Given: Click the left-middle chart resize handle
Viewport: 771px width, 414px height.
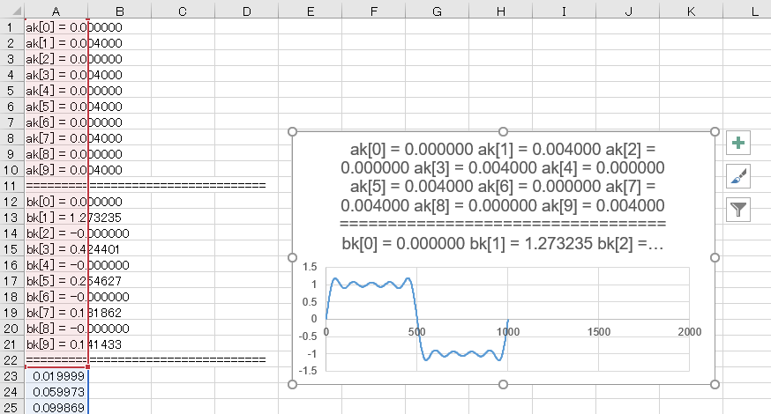Looking at the screenshot, I should [292, 258].
